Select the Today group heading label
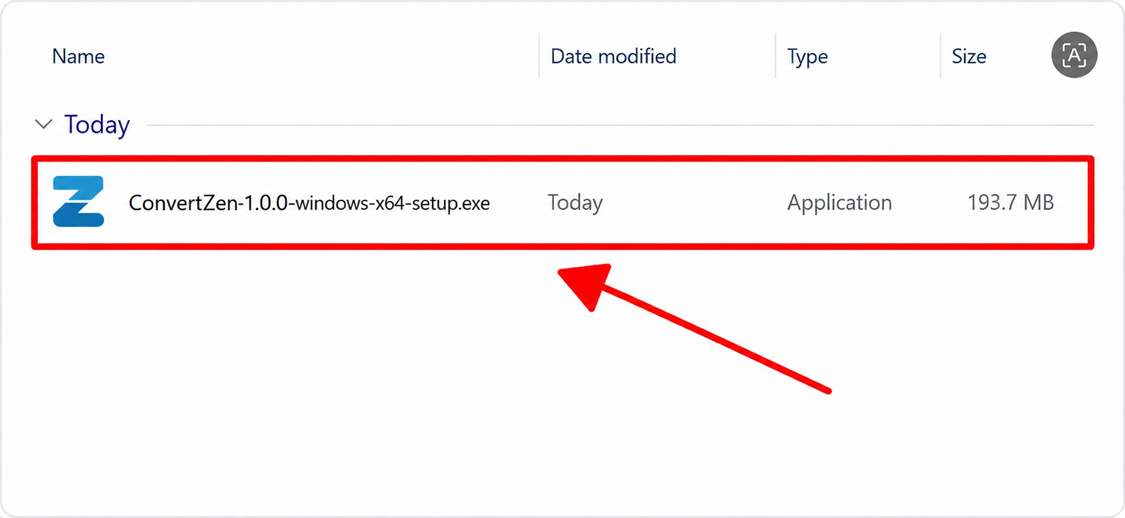 [x=97, y=125]
